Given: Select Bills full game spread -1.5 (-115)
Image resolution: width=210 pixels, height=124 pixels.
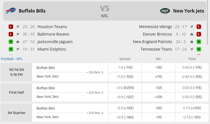Looking at the screenshot, I should [x=125, y=68].
